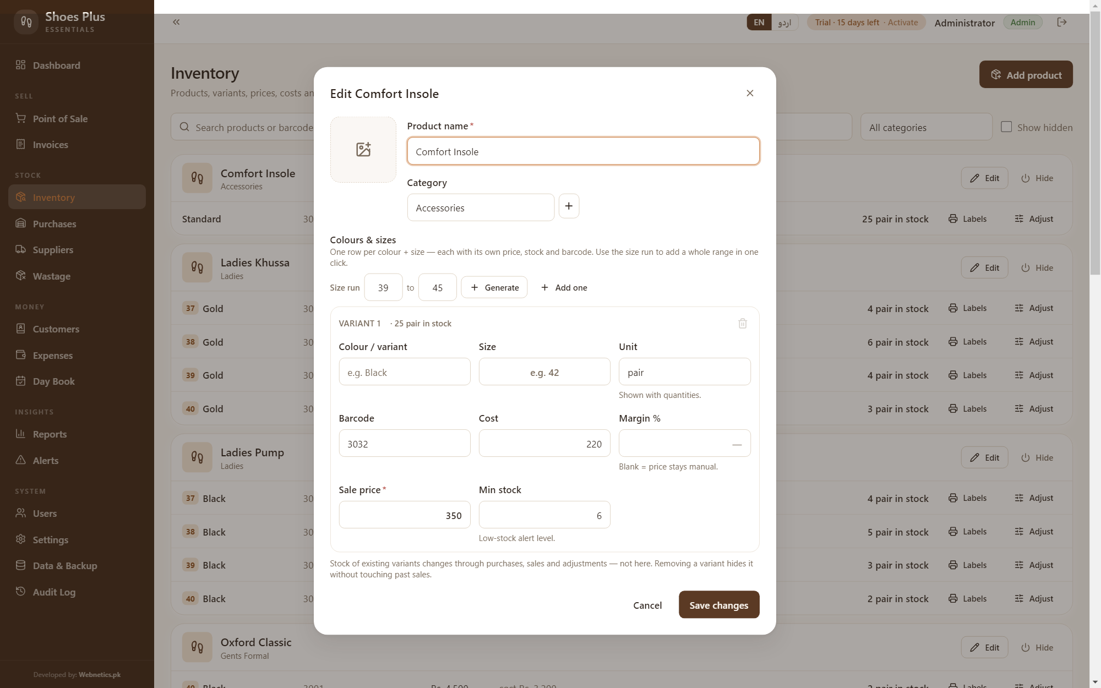Click Save changes button

719,604
